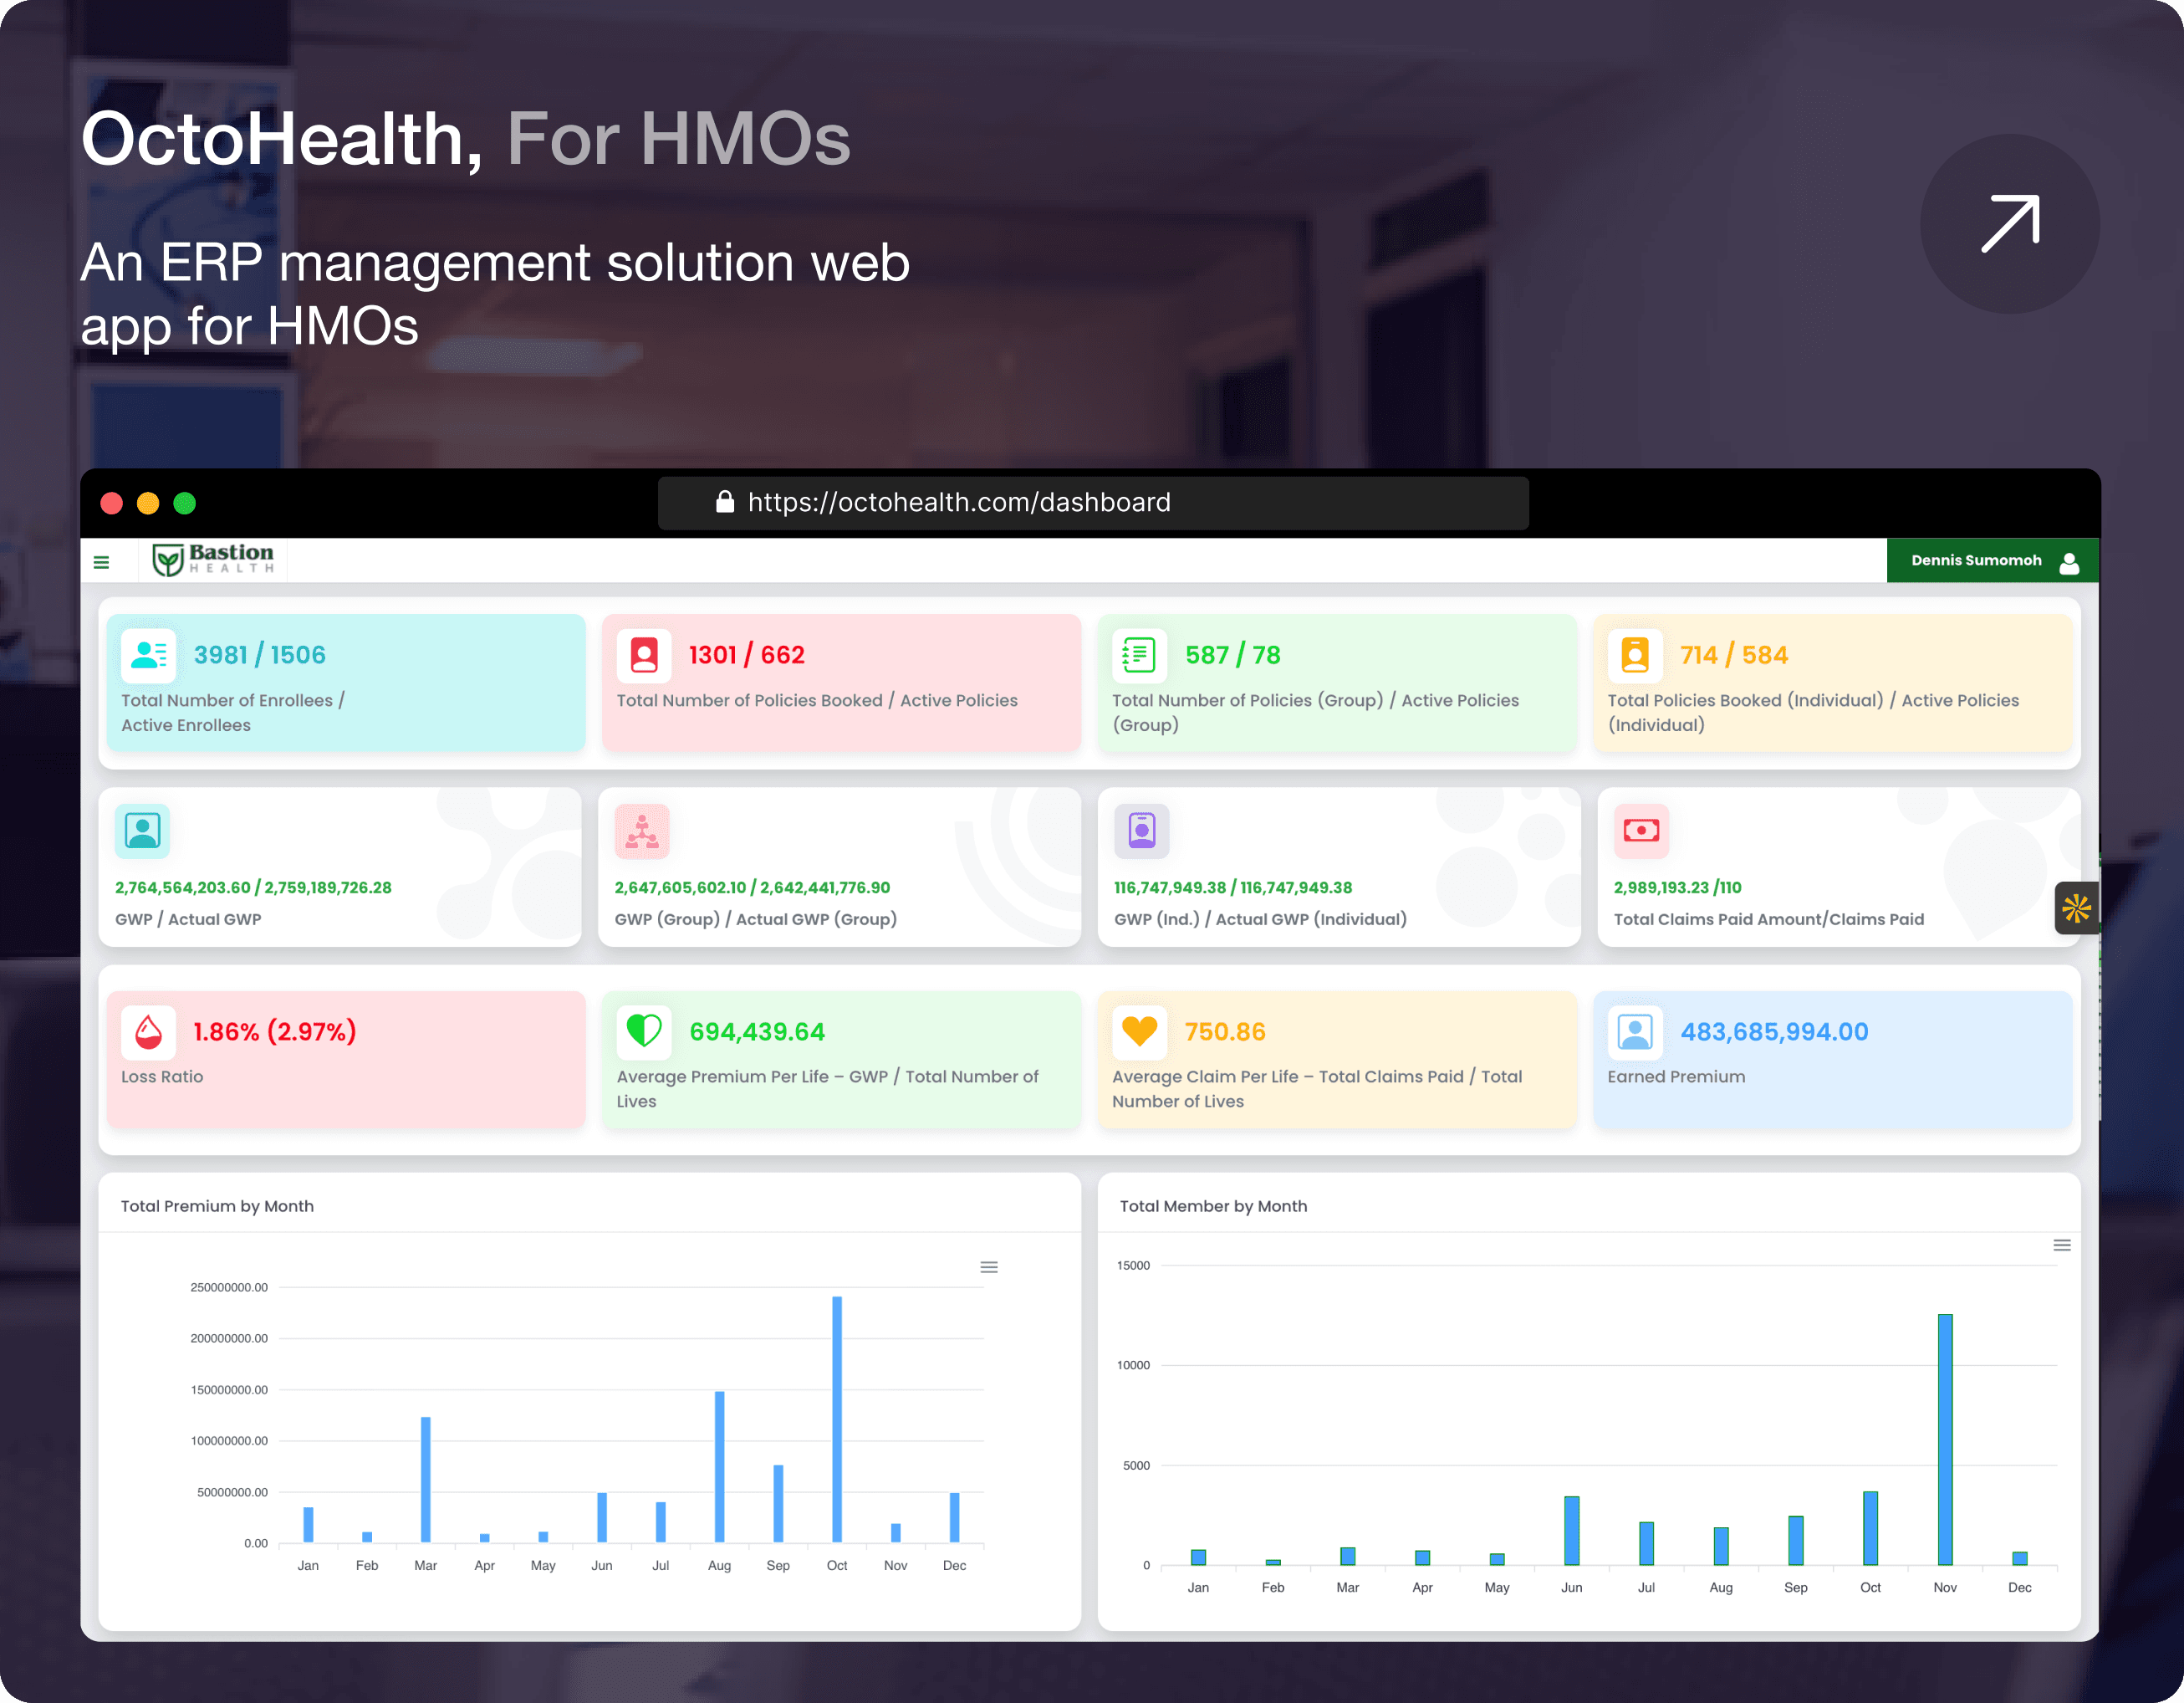Open the sidebar hamburger menu
Screen dimensions: 2184x1703
[101, 561]
